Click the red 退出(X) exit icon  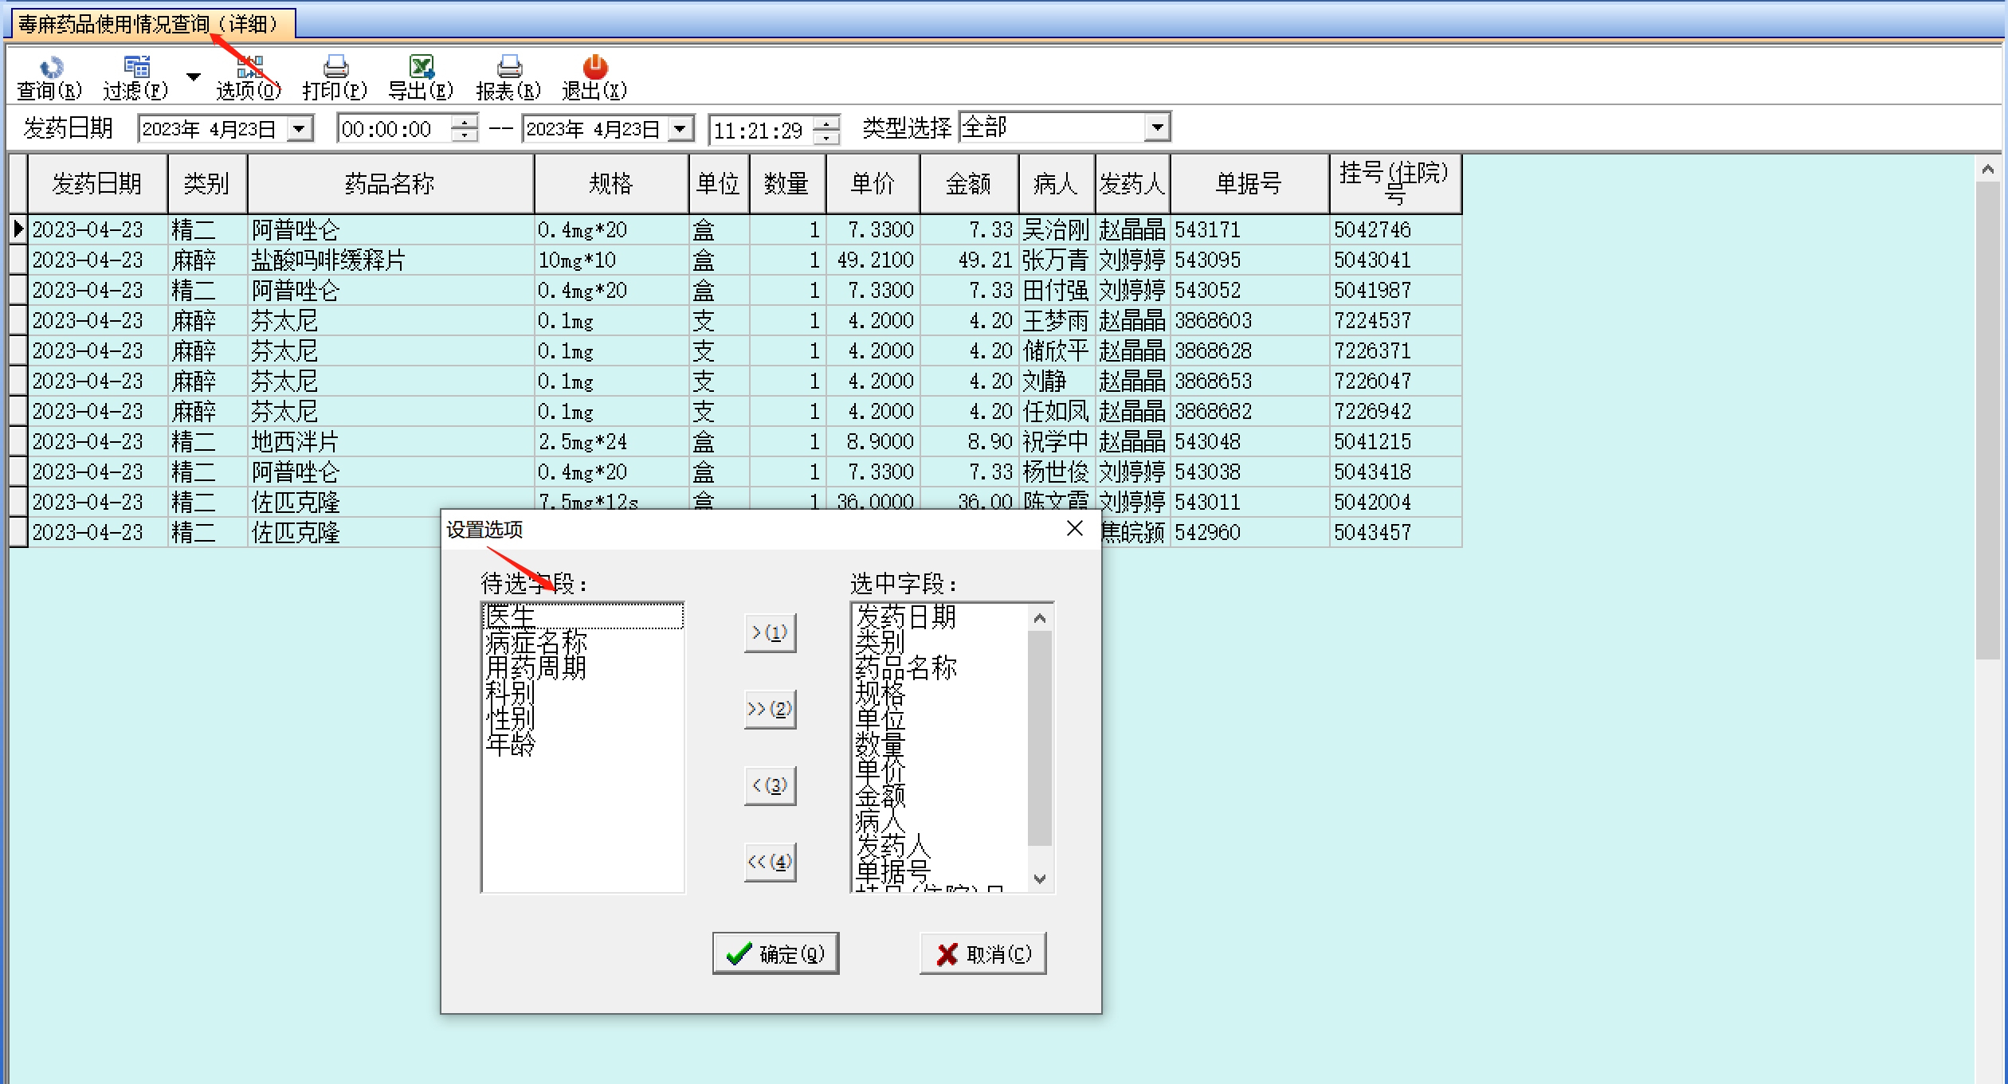[594, 67]
